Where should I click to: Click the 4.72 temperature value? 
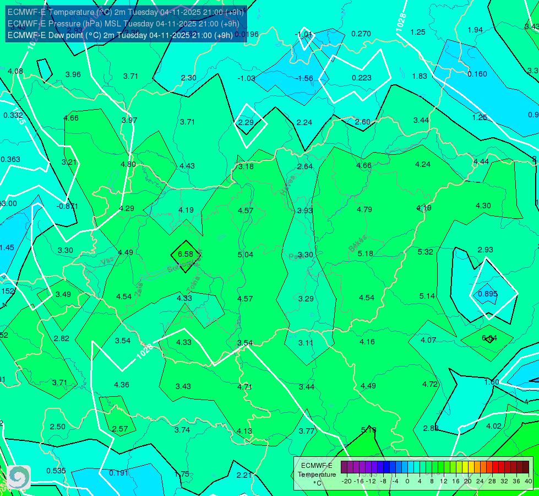pos(429,384)
